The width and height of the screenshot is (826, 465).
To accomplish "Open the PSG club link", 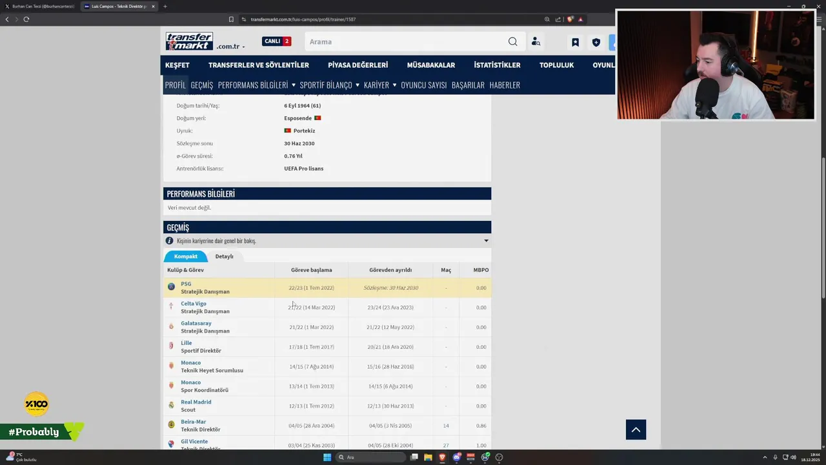I will pos(186,284).
